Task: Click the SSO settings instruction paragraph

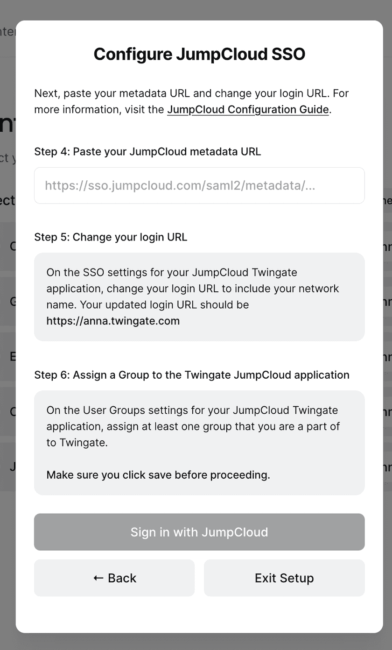Action: [192, 289]
